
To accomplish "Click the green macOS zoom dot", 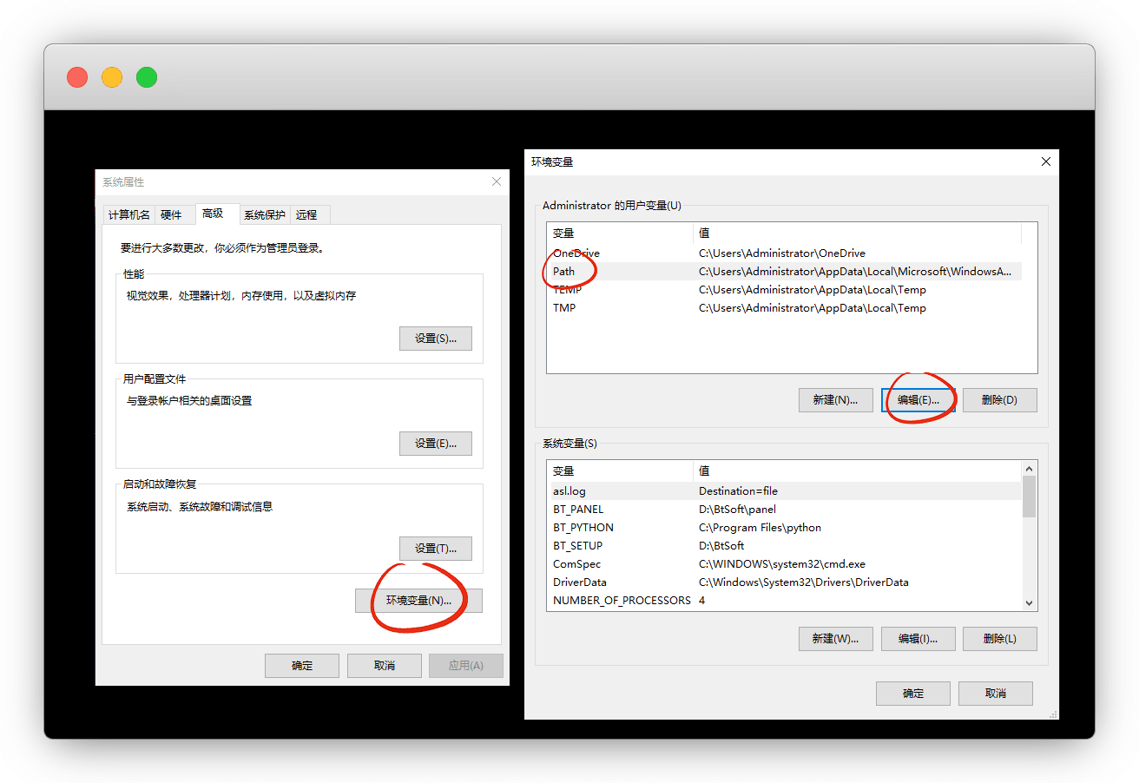I will (x=147, y=77).
